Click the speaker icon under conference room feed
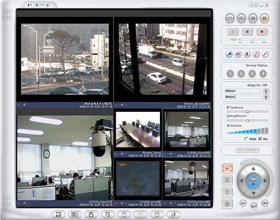This screenshot has width=280, height=220. [x=122, y=154]
